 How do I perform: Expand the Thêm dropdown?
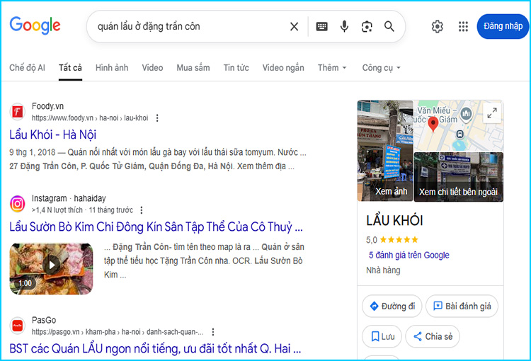[332, 68]
